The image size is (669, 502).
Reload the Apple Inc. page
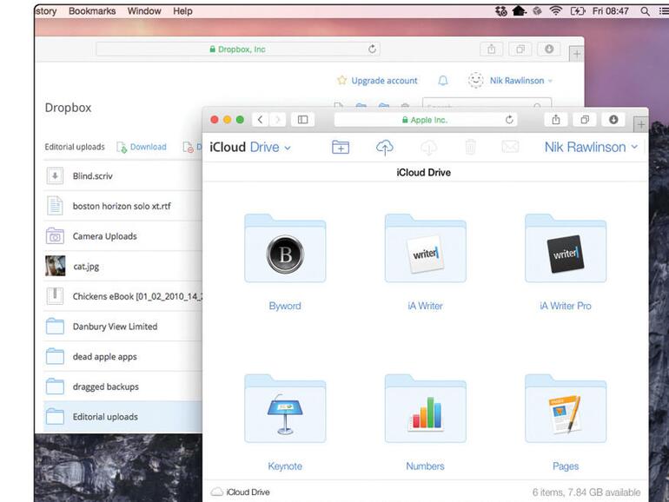(x=509, y=120)
